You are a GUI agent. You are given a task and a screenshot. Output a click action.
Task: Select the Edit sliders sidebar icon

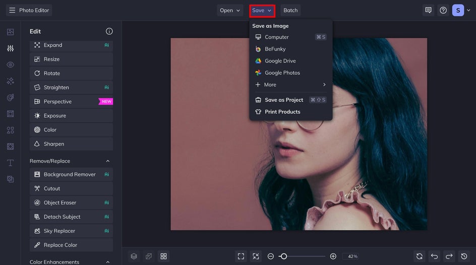tap(10, 48)
